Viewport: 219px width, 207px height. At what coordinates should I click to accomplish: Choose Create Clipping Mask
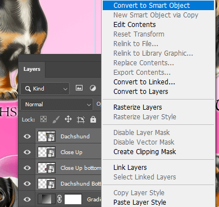(145, 152)
